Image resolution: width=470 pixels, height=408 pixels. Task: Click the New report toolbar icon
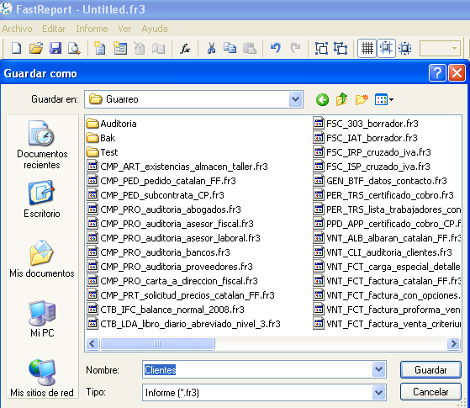coord(17,48)
